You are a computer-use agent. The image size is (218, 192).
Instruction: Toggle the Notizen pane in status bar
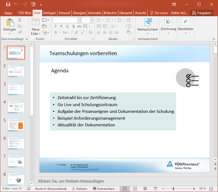click(79, 189)
